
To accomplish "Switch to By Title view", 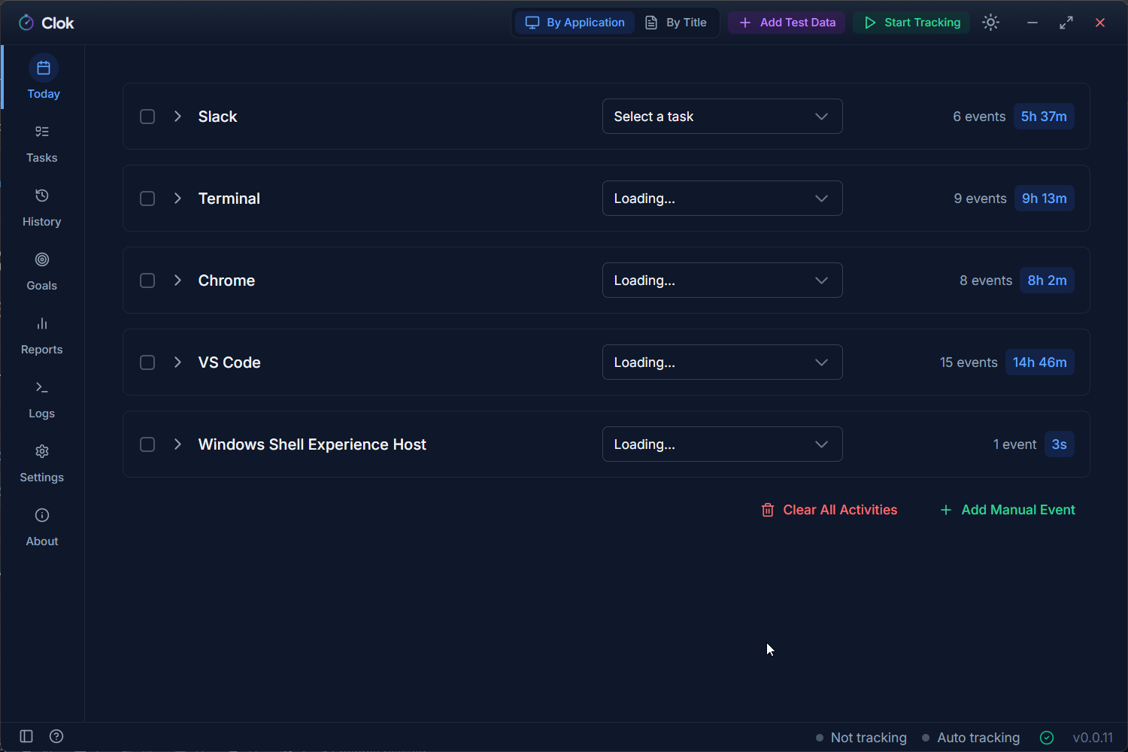I will pos(676,23).
